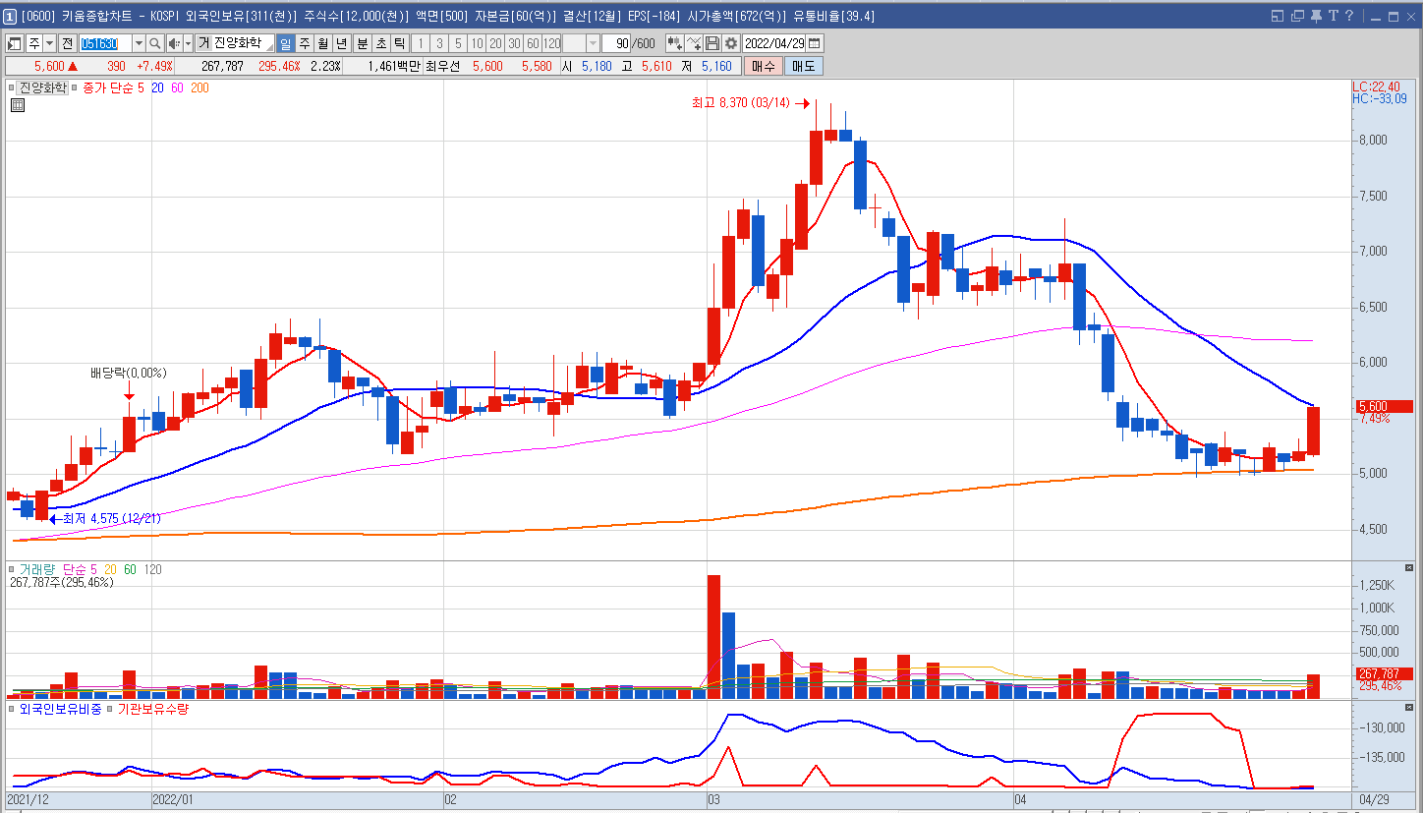
Task: Select weekly 주 chart period
Action: click(304, 43)
